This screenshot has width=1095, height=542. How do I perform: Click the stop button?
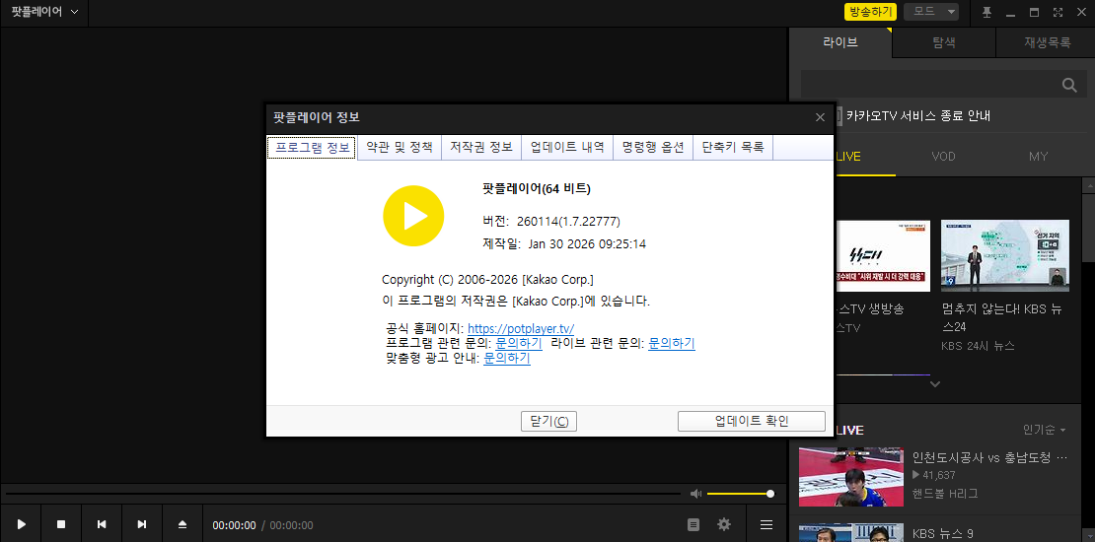[61, 524]
